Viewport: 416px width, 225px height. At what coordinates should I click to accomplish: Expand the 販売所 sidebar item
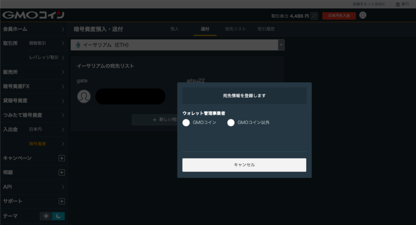(x=33, y=72)
